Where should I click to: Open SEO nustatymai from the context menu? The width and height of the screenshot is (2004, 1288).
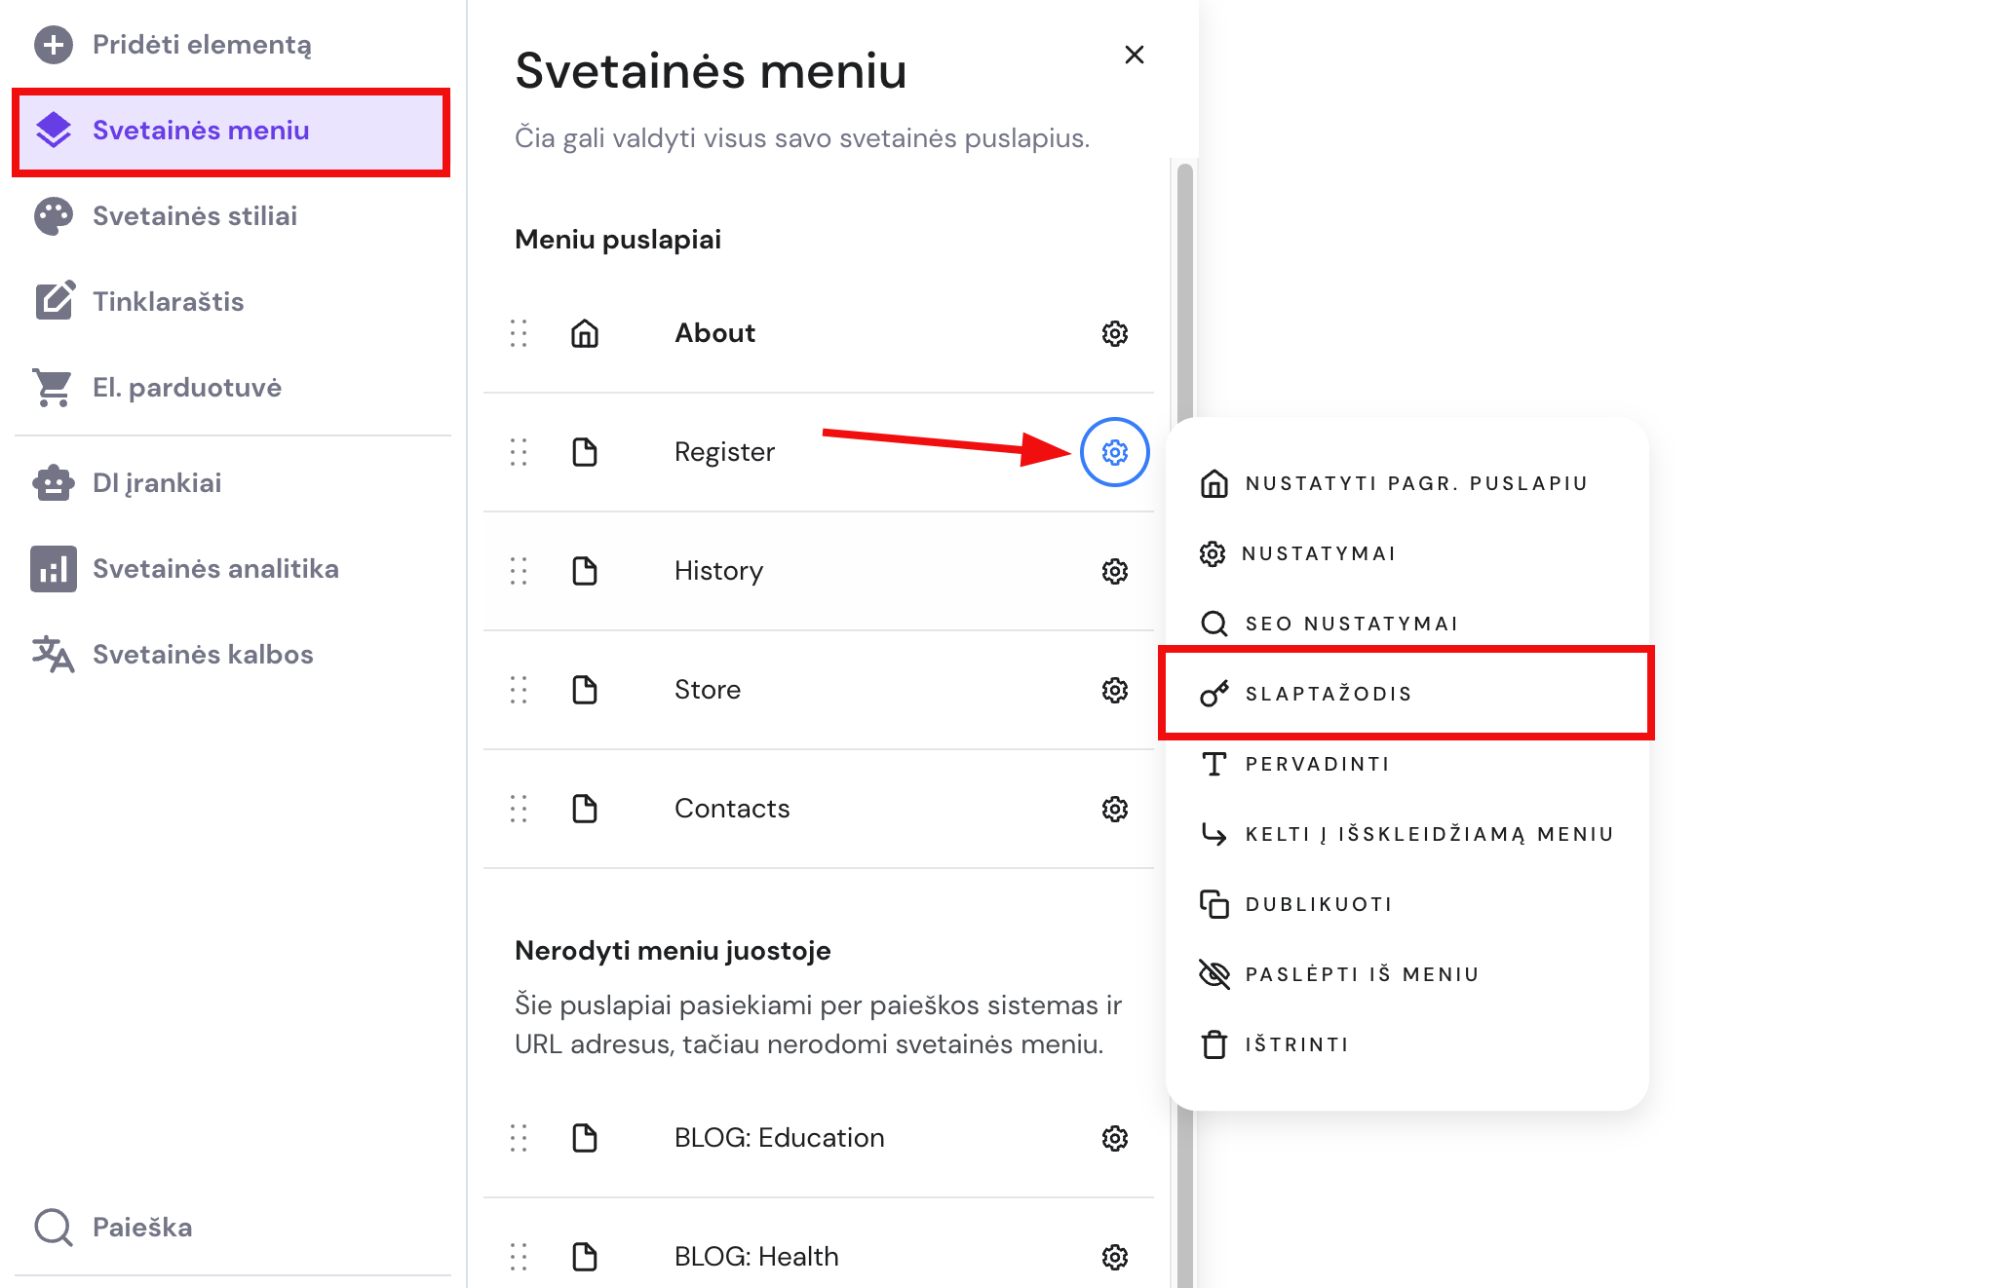click(1351, 623)
